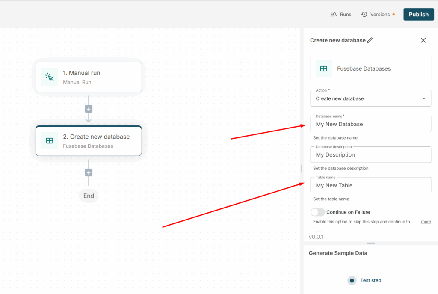Add step before End with plus icon
Image resolution: width=438 pixels, height=294 pixels.
(x=89, y=173)
